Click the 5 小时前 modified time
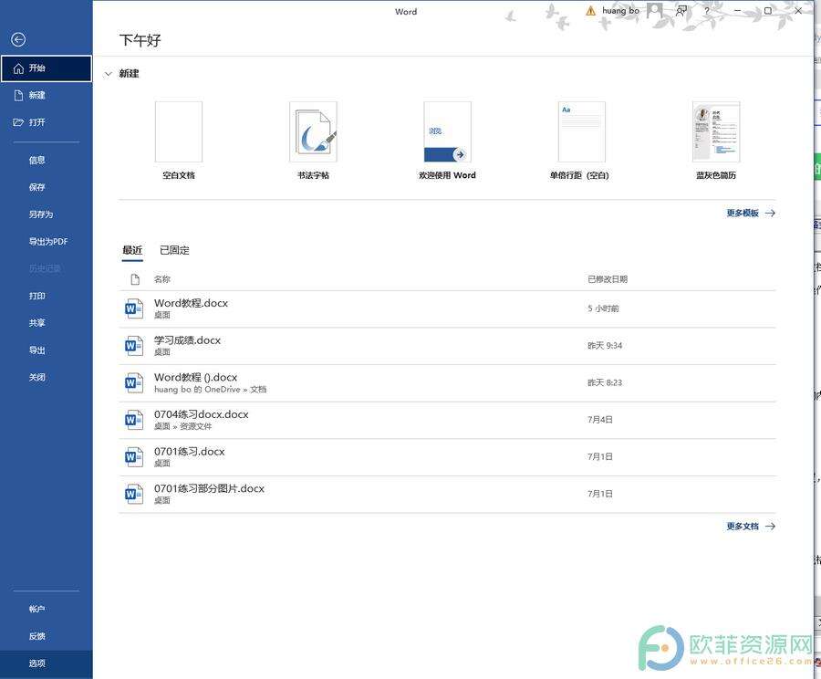Viewport: 821px width, 679px height. (603, 309)
